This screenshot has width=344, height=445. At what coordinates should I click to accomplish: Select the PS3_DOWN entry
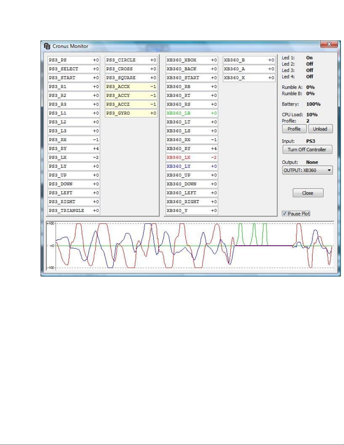tap(74, 184)
